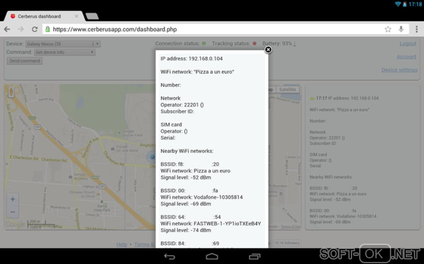Click the blue device location marker
The height and width of the screenshot is (264, 424).
click(x=152, y=157)
